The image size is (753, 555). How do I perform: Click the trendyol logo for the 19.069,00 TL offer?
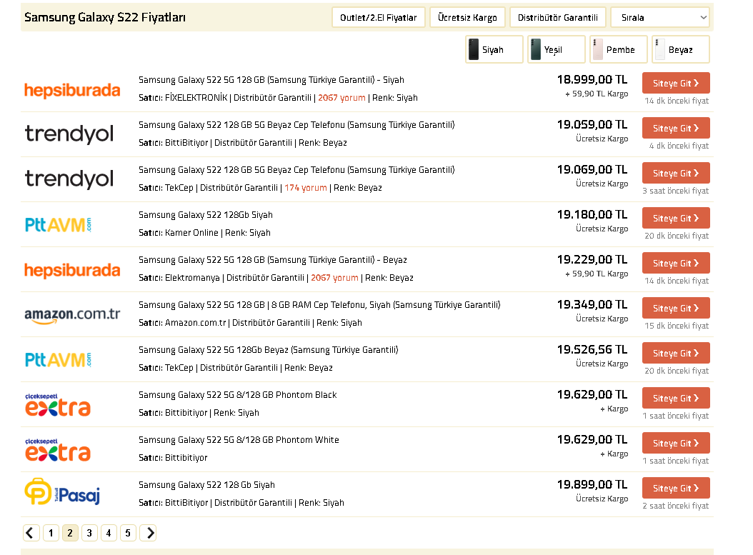69,179
